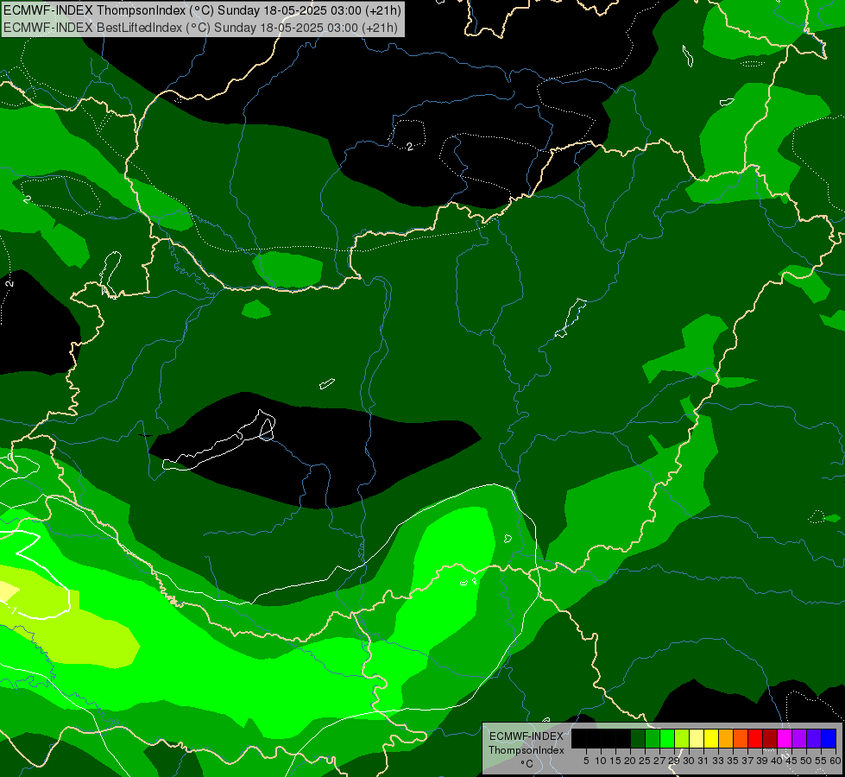Click the legend scale value "60"
Viewport: 845px width, 777px height.
tap(836, 761)
